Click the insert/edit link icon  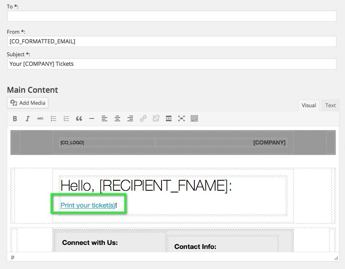pyautogui.click(x=143, y=118)
